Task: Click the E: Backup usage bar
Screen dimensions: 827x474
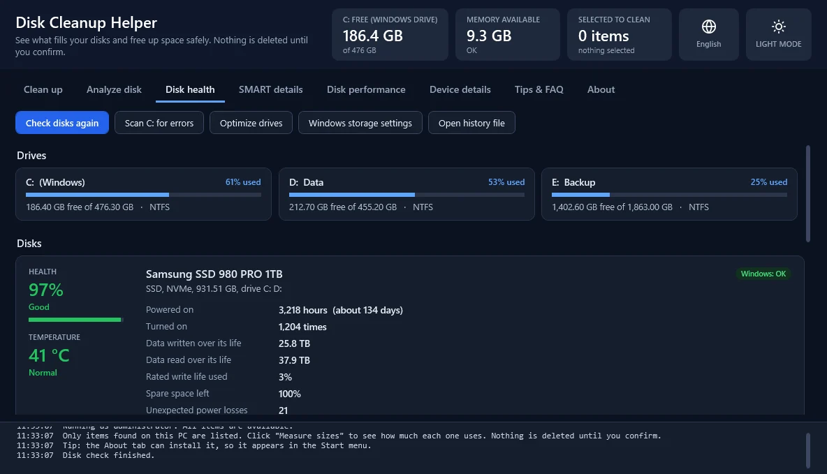Action: coord(669,195)
